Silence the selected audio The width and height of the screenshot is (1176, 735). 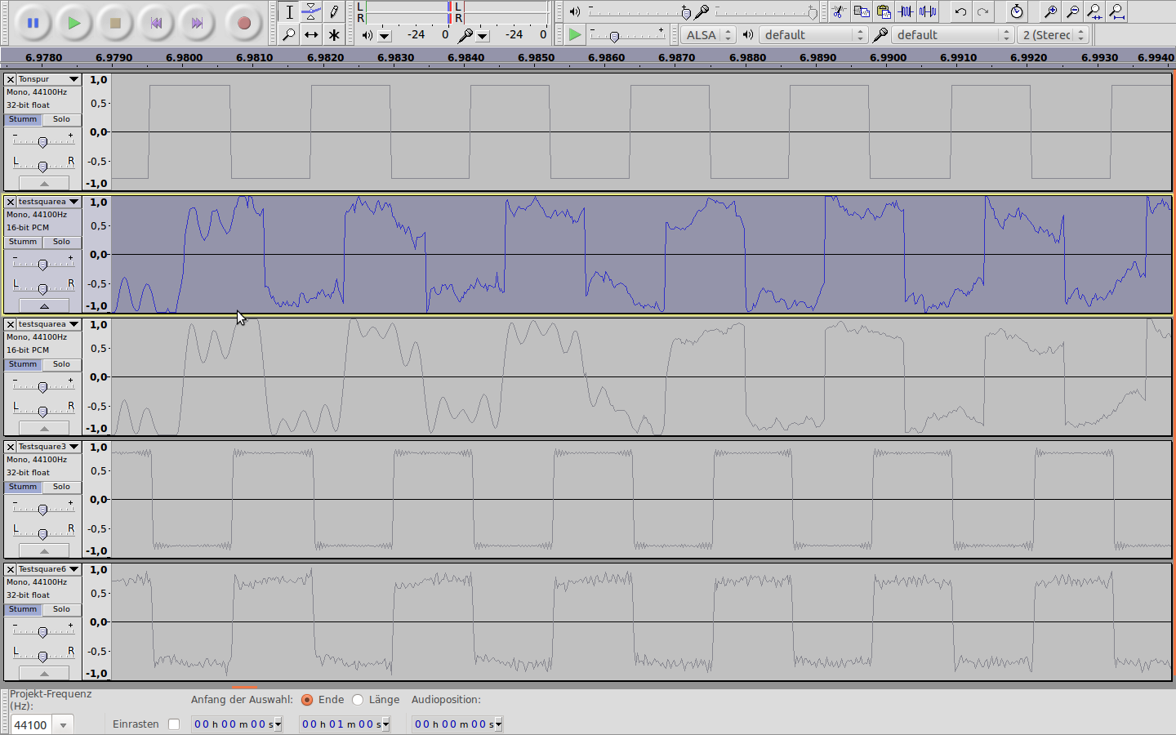pyautogui.click(x=928, y=11)
